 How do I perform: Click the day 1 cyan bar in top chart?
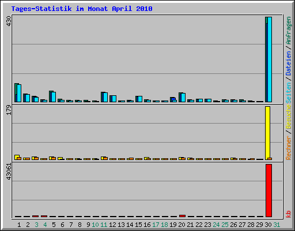(x=19, y=93)
